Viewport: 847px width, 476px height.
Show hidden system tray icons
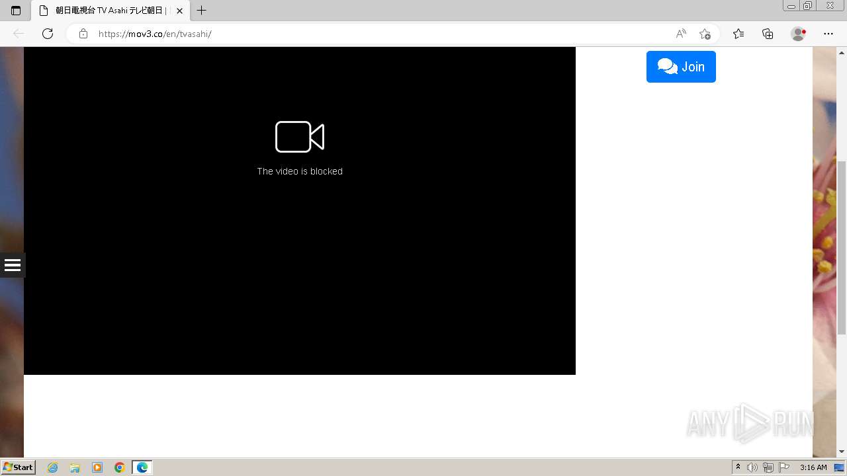pyautogui.click(x=738, y=467)
